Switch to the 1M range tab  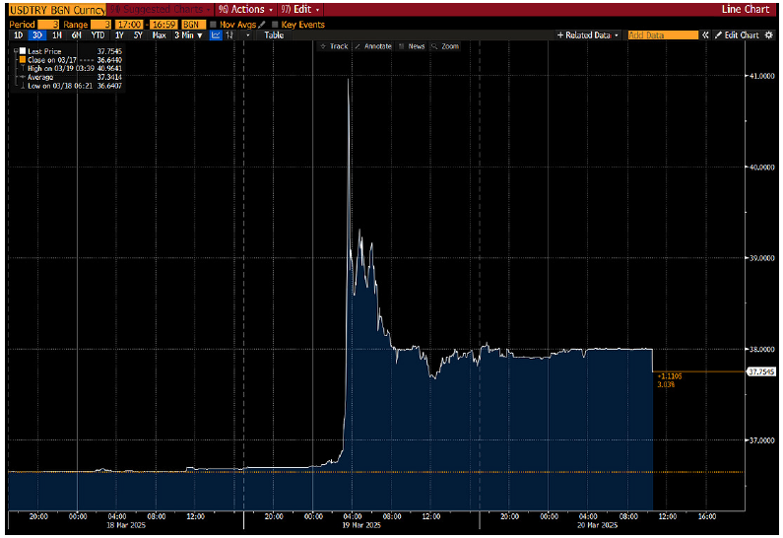point(57,34)
